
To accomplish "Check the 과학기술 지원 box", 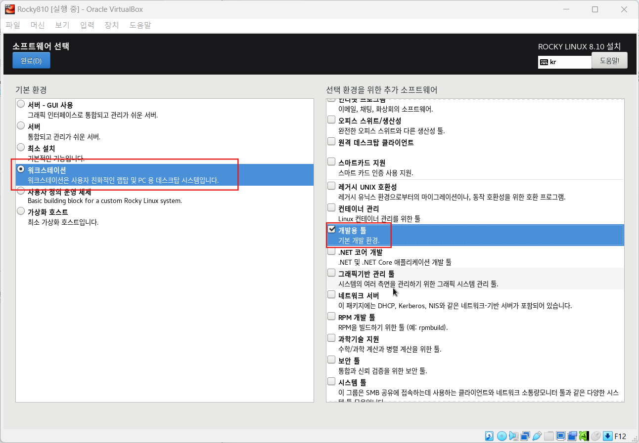I will coord(331,338).
